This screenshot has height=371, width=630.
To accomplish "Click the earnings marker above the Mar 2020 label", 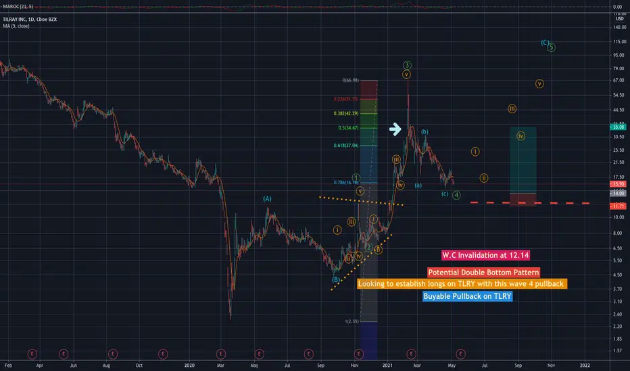I will (x=220, y=353).
